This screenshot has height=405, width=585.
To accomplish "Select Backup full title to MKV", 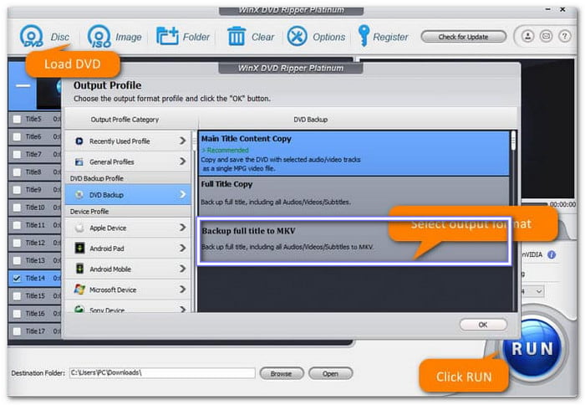I will 353,240.
